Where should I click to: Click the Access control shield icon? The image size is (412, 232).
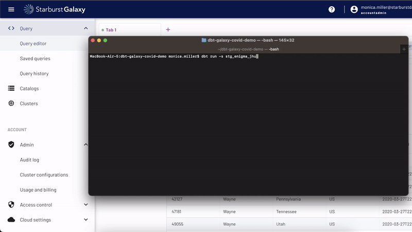pyautogui.click(x=11, y=205)
